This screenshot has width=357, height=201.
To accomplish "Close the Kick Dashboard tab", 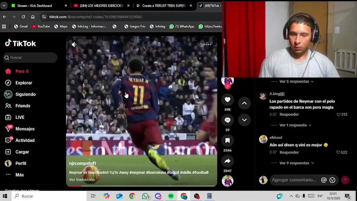I will click(x=66, y=6).
